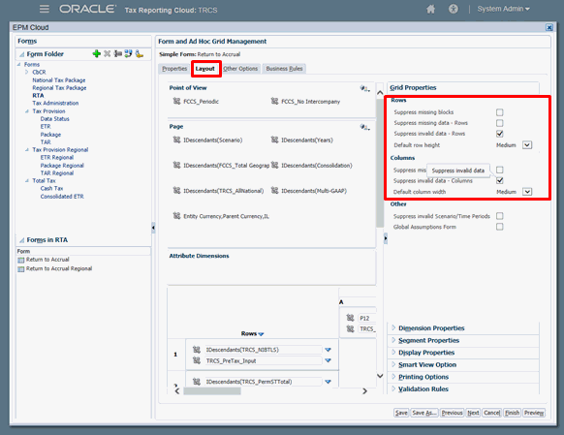Select the Layout tab
This screenshot has height=435, width=564.
205,69
